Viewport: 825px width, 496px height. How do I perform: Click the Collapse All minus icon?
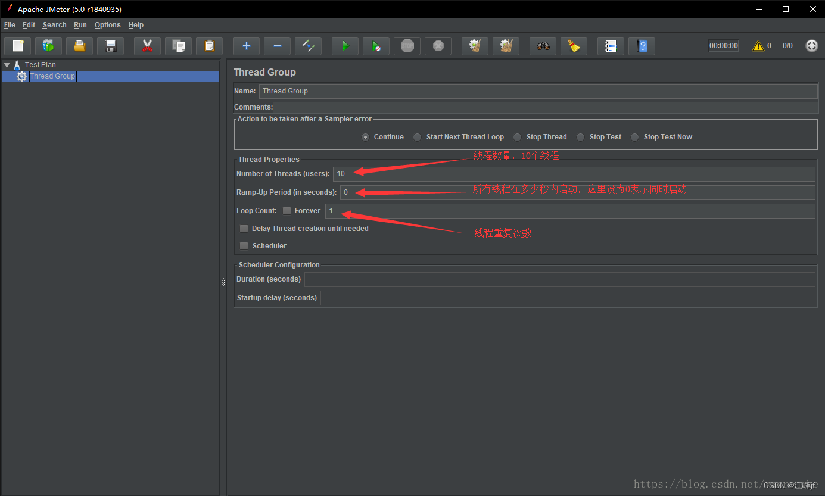tap(277, 46)
